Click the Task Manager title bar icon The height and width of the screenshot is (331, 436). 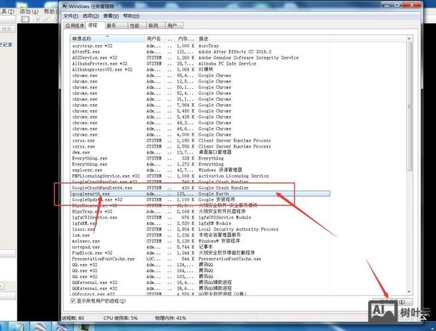64,6
